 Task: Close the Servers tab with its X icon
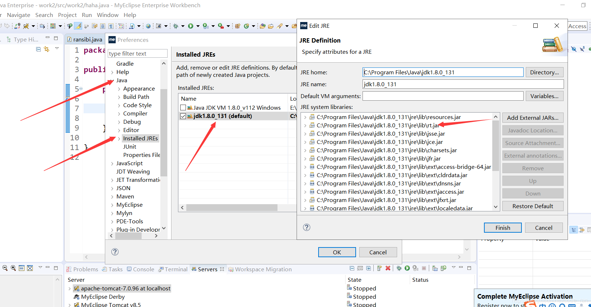[x=222, y=269]
